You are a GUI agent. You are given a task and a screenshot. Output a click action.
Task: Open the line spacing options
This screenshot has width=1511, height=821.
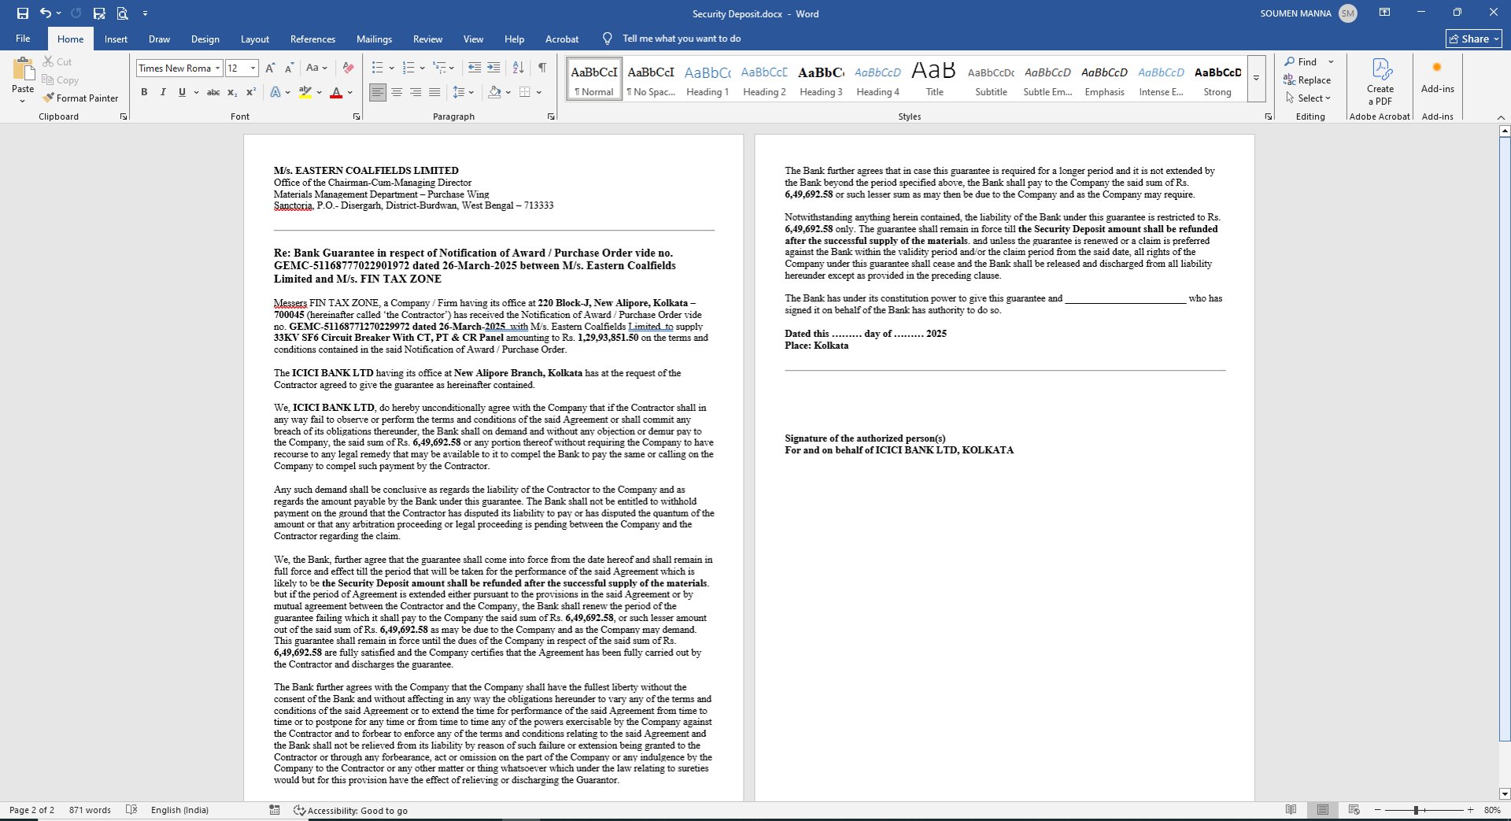(x=463, y=92)
